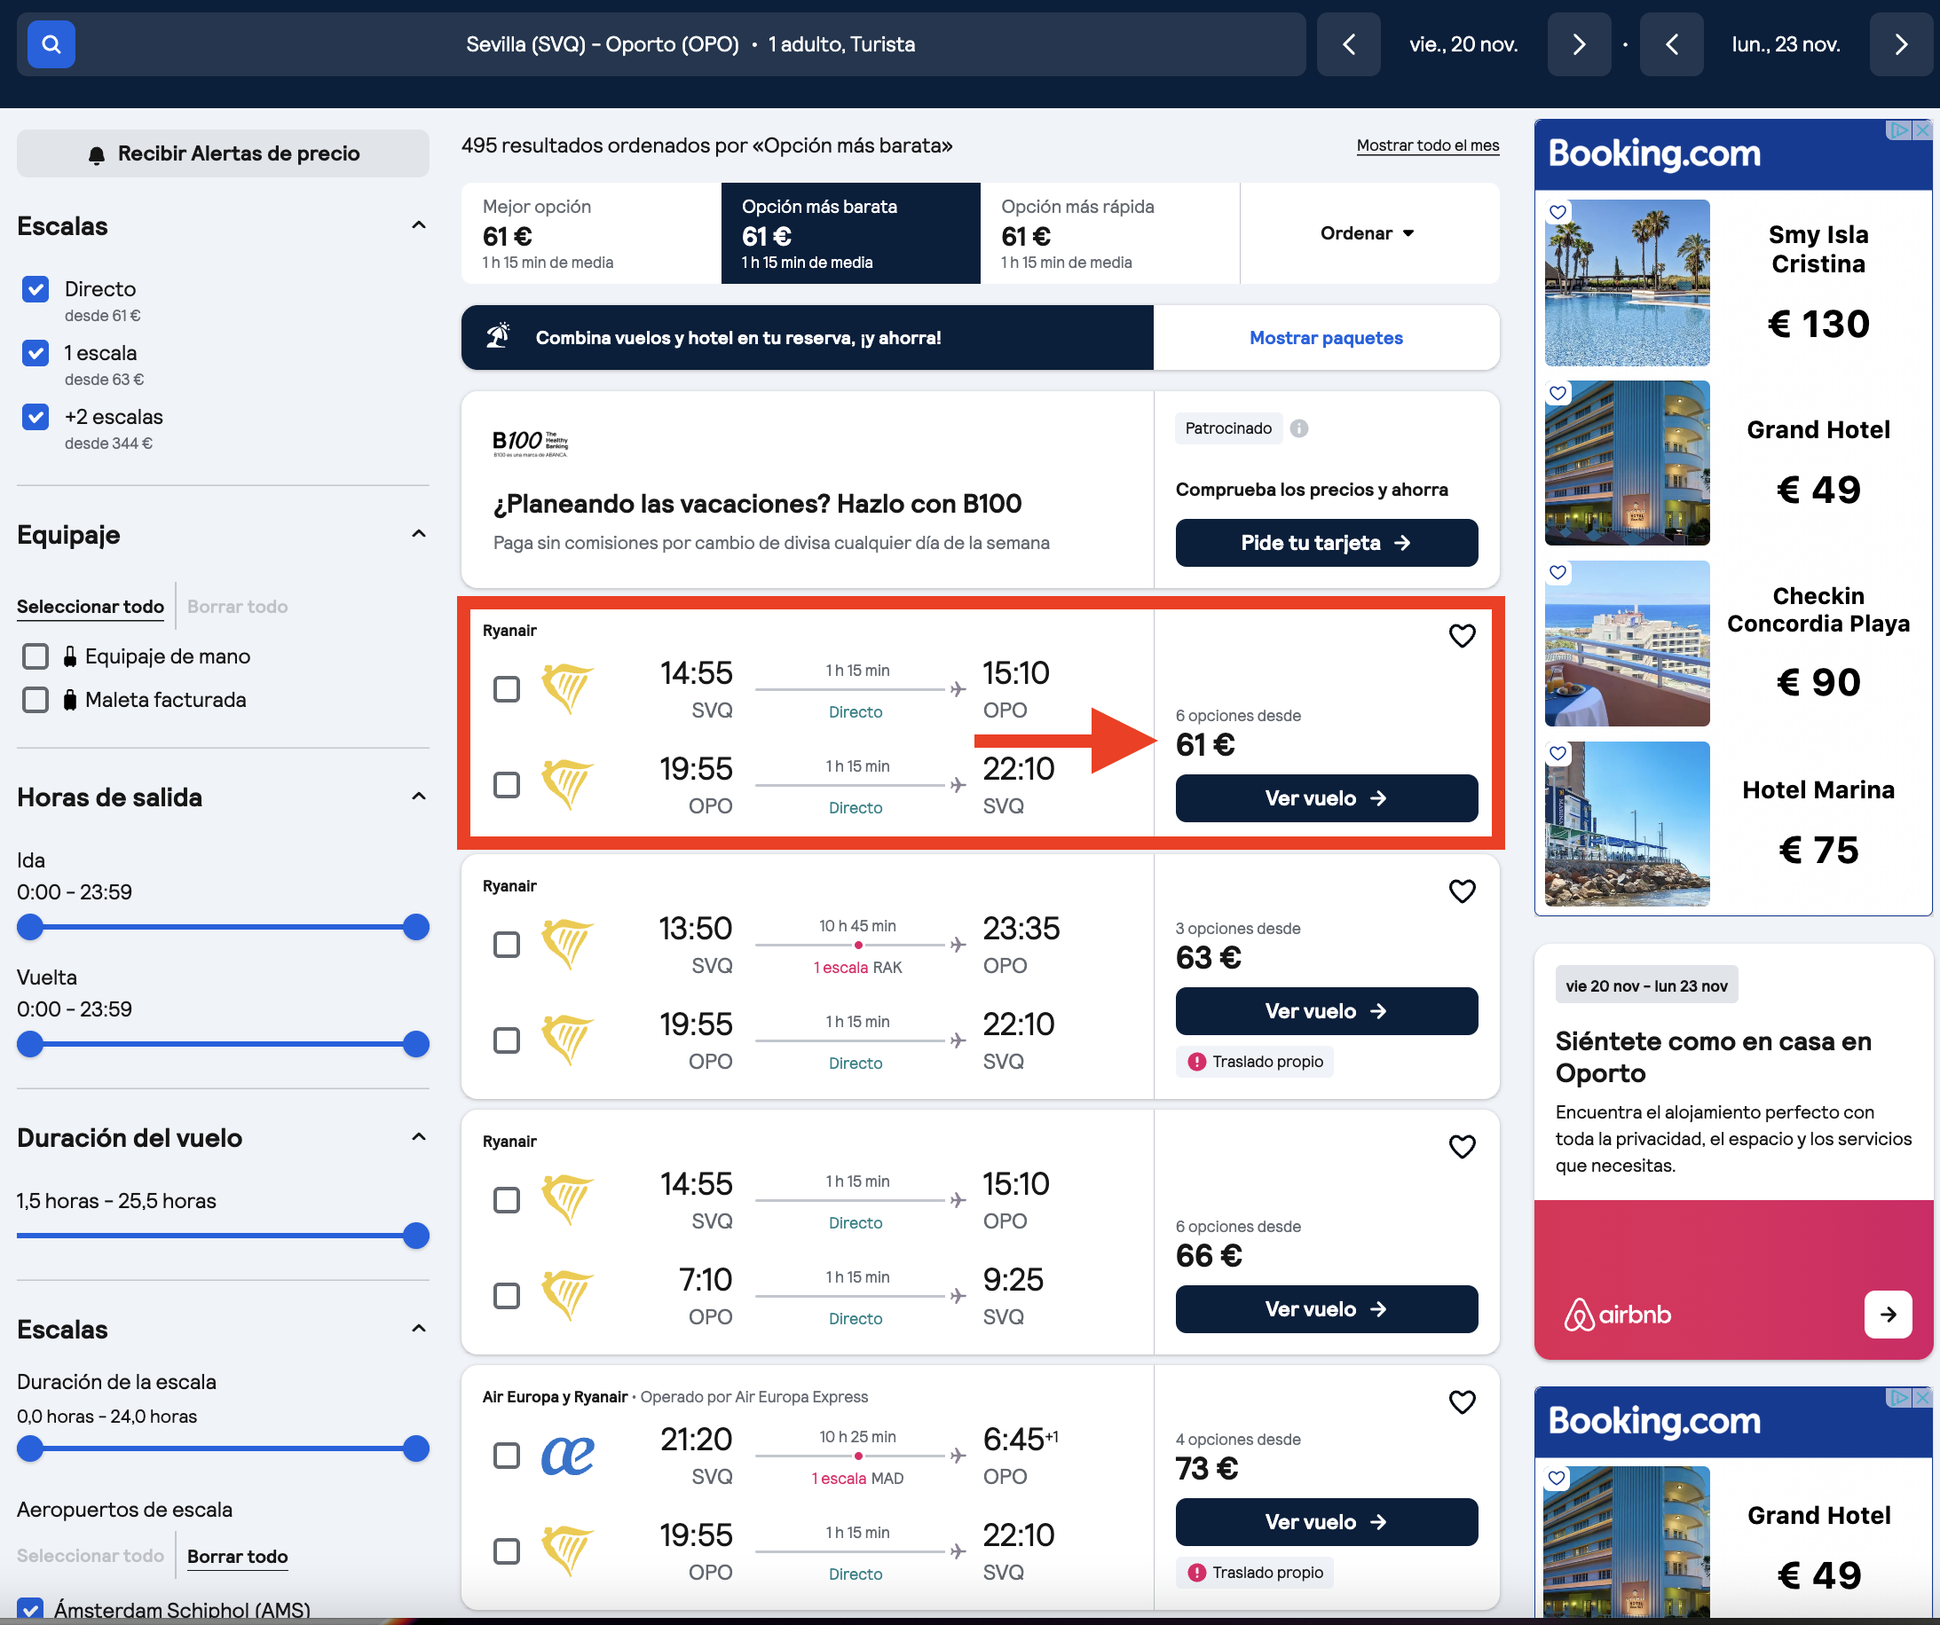Screen dimensions: 1940x1625
Task: Close the top Booking.com ad
Action: (x=1922, y=130)
